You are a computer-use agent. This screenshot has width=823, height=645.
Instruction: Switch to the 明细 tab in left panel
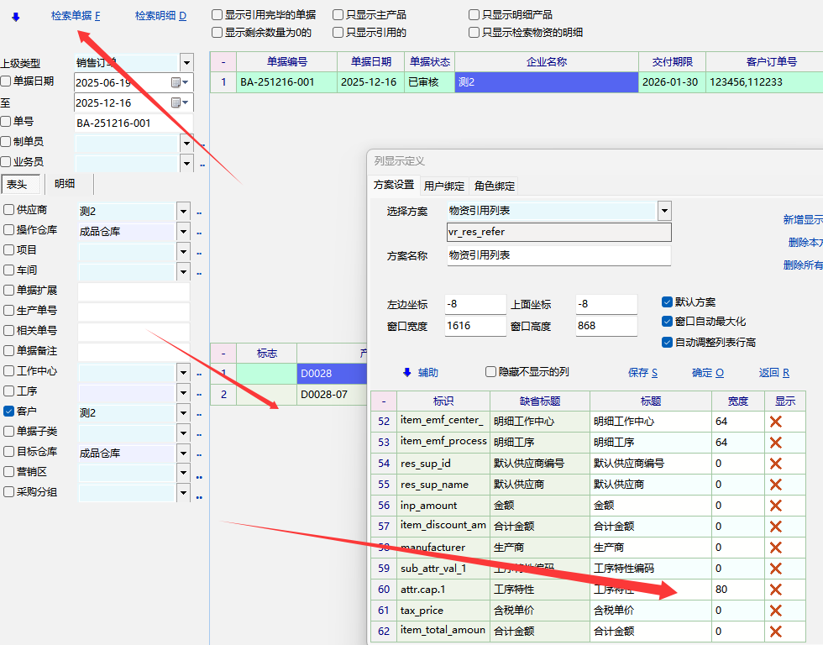[65, 184]
